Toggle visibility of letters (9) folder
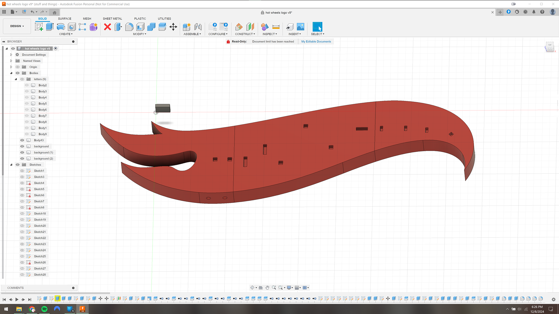 [22, 79]
